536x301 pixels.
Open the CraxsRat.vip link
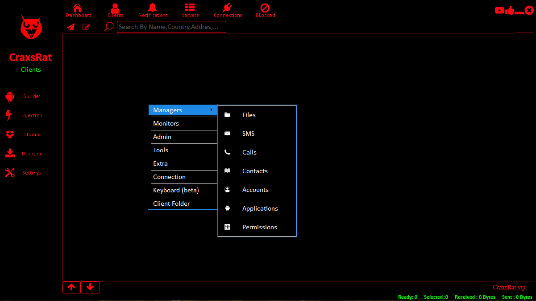point(509,288)
